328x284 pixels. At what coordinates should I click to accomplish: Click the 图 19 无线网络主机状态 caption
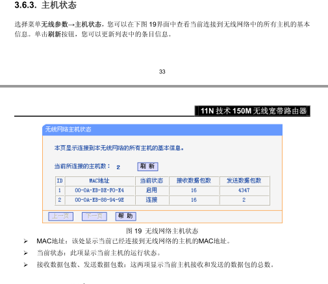click(162, 231)
